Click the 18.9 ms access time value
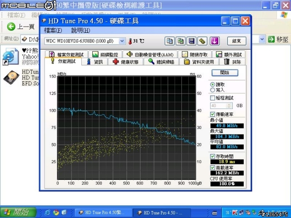The image size is (291, 218). 227,162
